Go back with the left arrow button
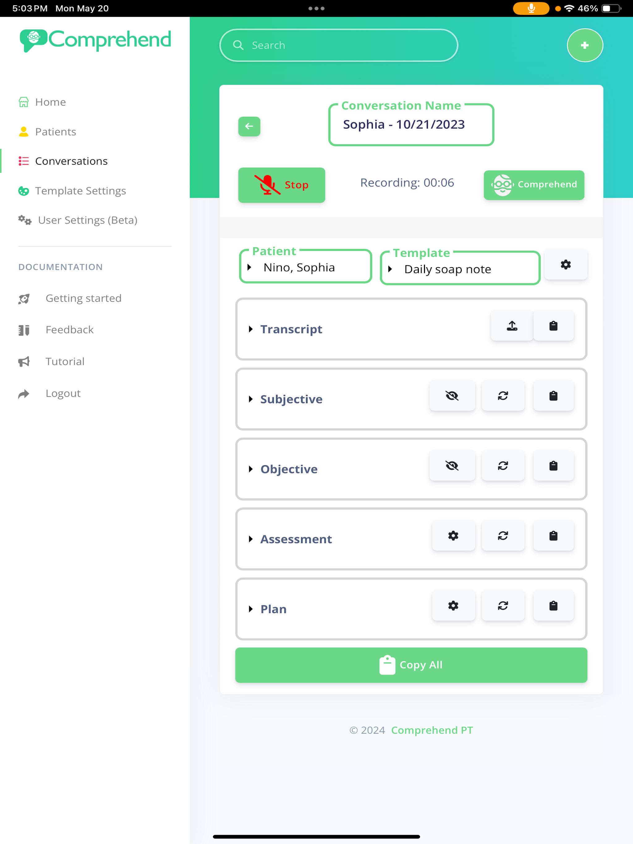 tap(249, 126)
